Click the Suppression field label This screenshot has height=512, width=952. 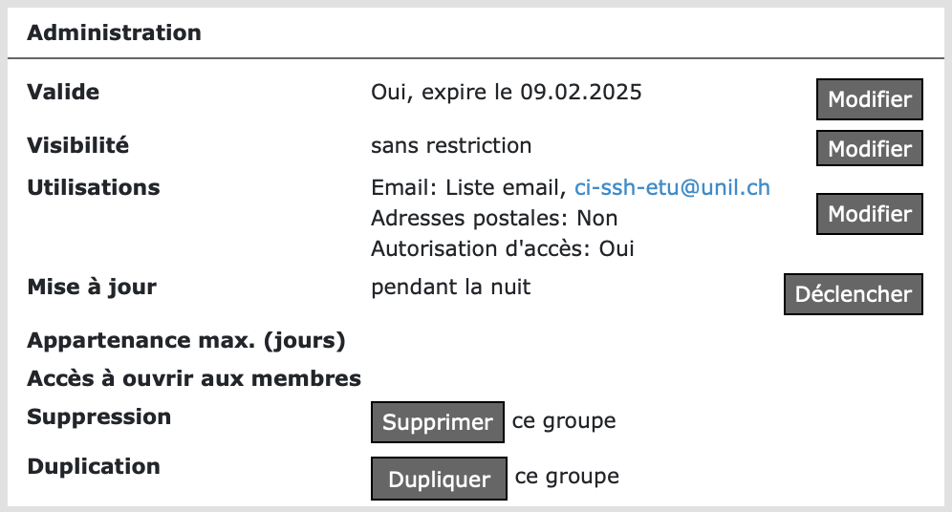coord(99,416)
